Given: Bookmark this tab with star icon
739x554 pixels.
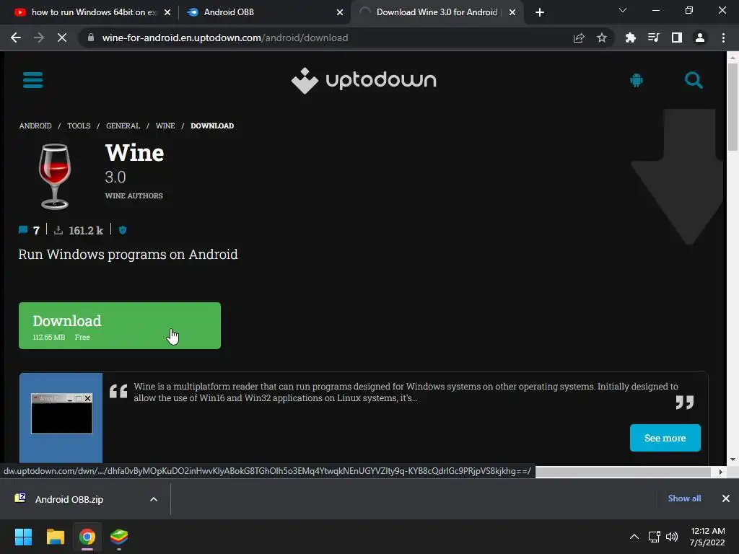Looking at the screenshot, I should (x=602, y=38).
